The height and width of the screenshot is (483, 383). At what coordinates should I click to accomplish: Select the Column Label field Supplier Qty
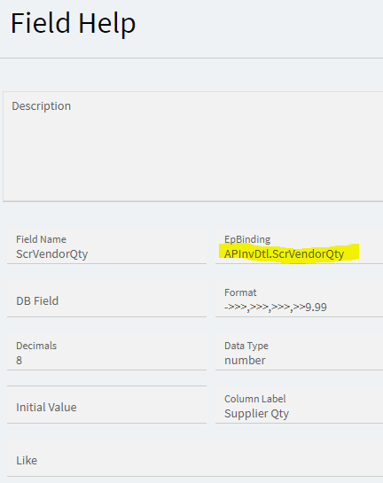[299, 406]
